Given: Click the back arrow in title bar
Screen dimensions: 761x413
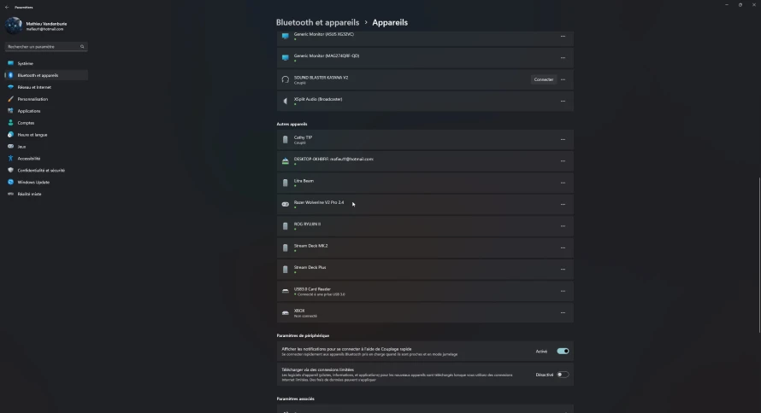Looking at the screenshot, I should coord(7,8).
